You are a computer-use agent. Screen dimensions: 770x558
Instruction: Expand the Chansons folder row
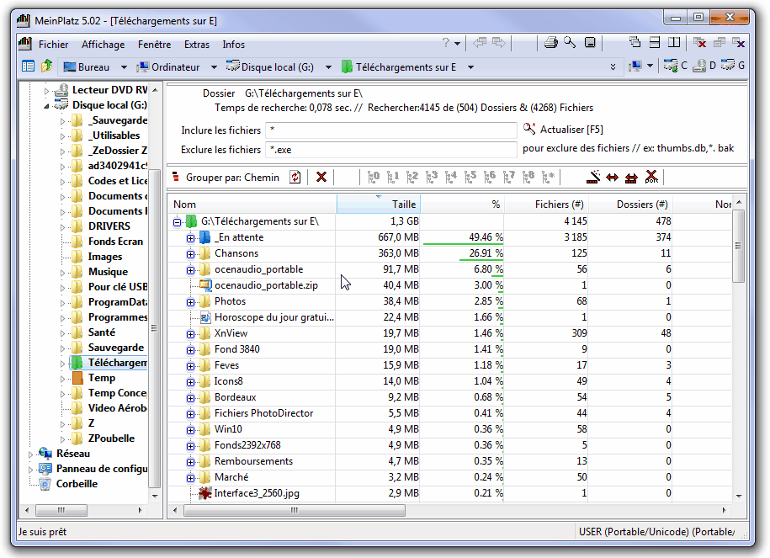pyautogui.click(x=190, y=254)
